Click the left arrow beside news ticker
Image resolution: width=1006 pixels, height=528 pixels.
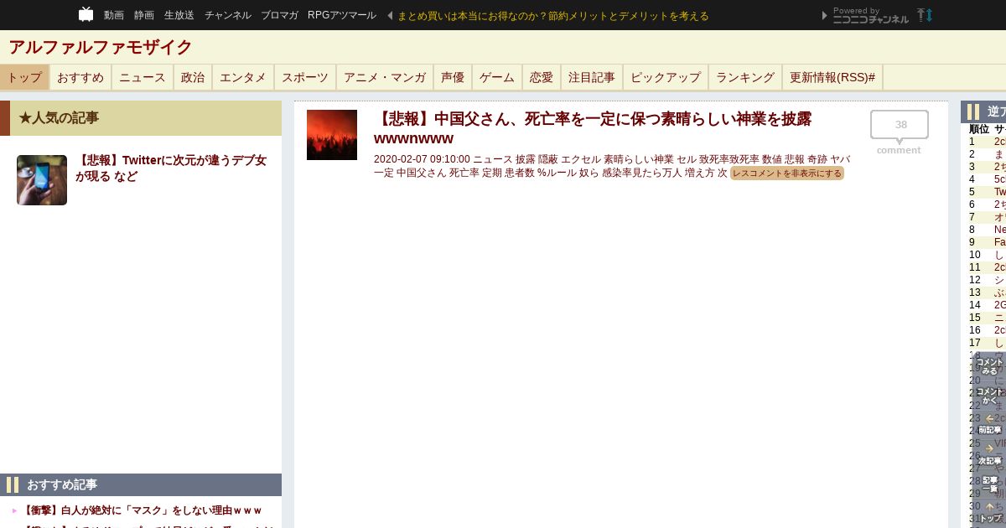click(x=390, y=15)
